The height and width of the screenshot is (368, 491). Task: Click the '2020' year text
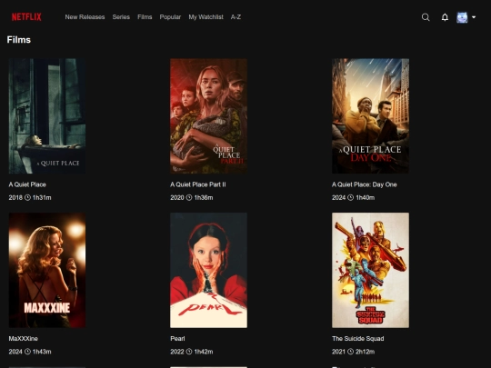tap(177, 197)
